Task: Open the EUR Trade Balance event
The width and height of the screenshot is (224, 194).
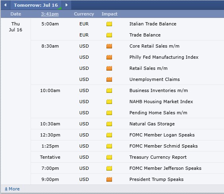Action: click(145, 35)
